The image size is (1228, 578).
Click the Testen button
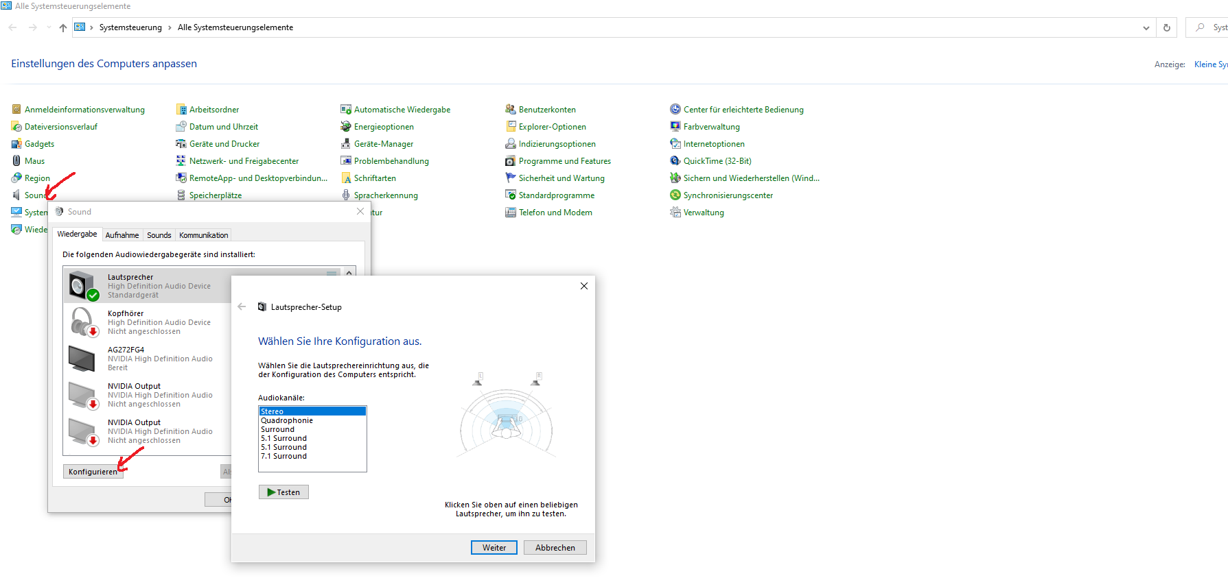283,492
